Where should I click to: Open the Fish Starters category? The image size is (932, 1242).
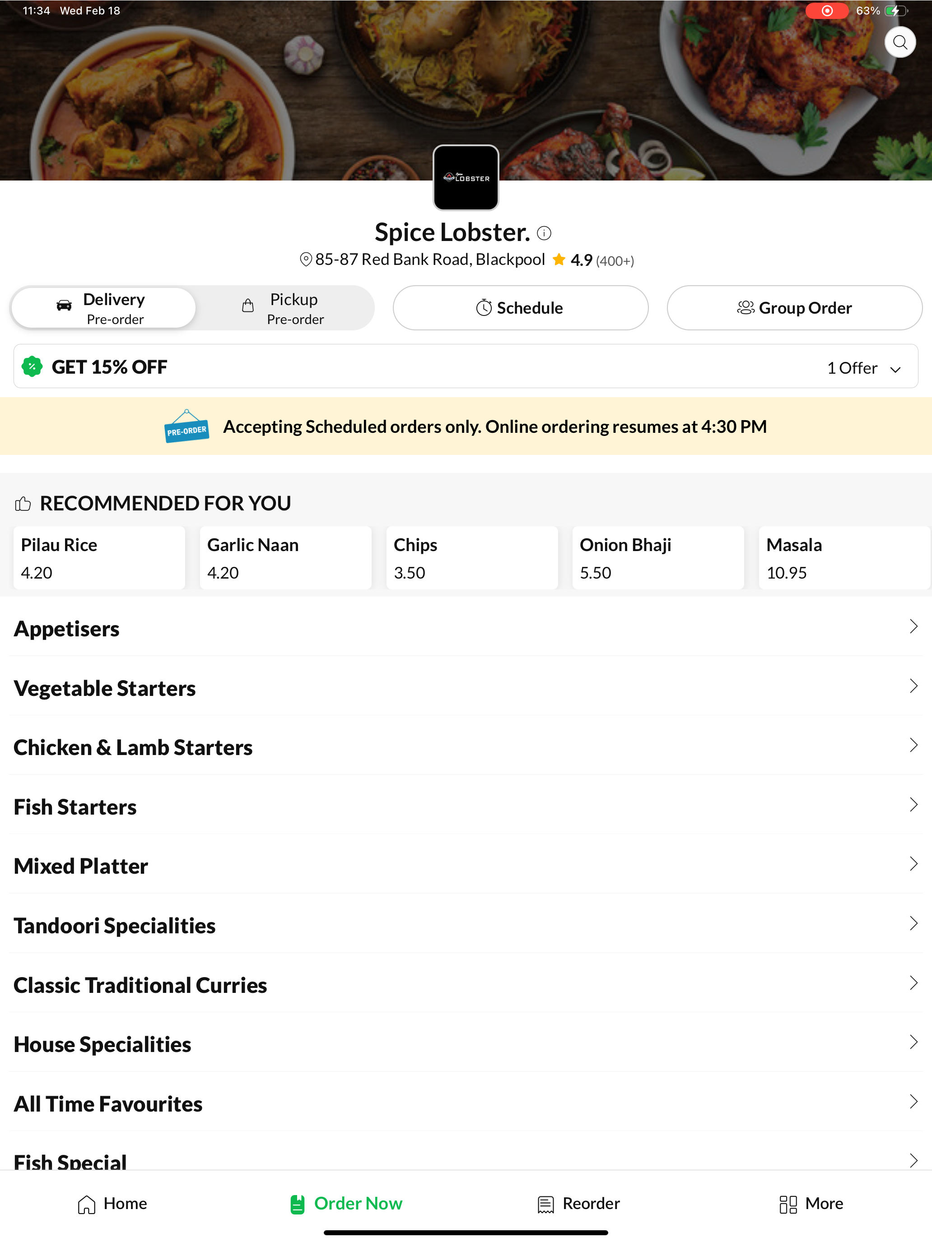coord(466,806)
